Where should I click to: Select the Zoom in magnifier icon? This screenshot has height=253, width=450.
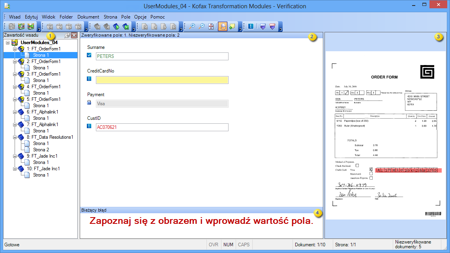point(192,26)
